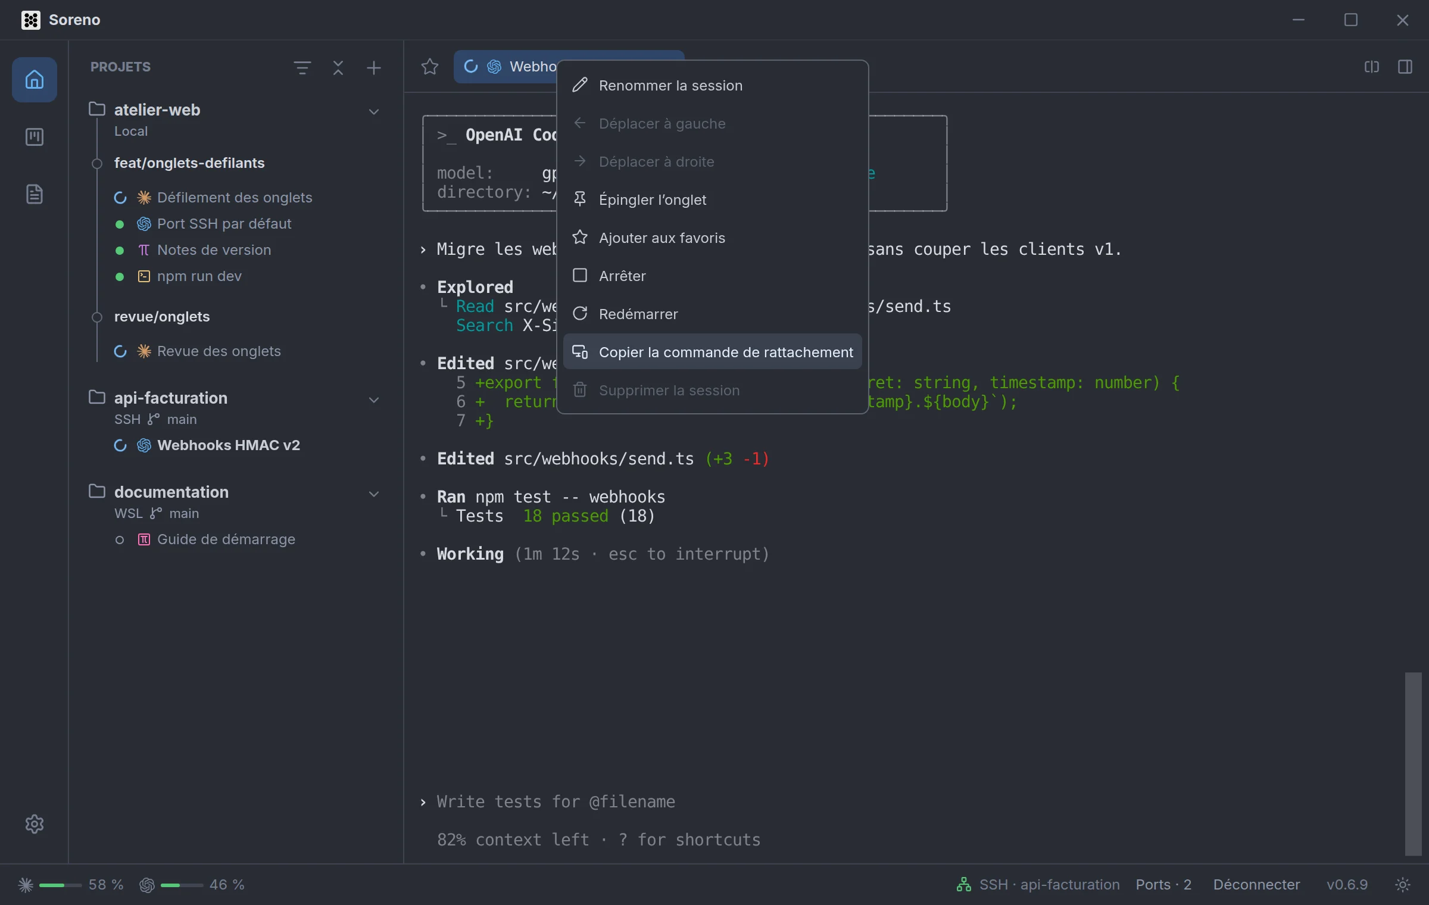
Task: Click the Edited src/webhooks/send.ts line
Action: (603, 459)
